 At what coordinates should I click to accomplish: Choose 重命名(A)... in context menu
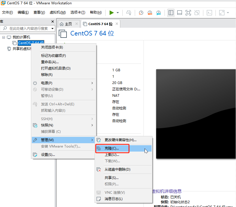click(x=64, y=62)
